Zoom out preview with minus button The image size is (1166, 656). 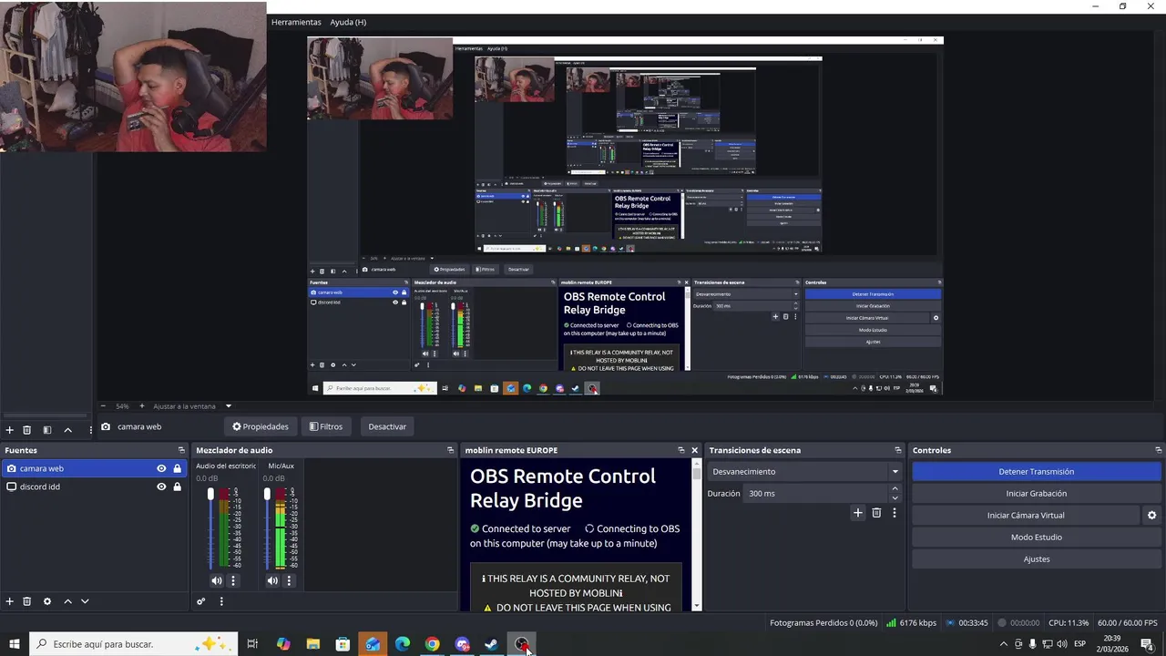point(103,406)
